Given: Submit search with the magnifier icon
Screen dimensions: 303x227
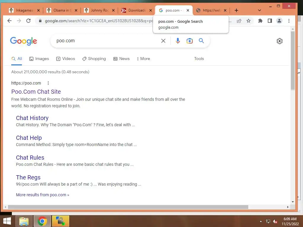Looking at the screenshot, I should 201,41.
